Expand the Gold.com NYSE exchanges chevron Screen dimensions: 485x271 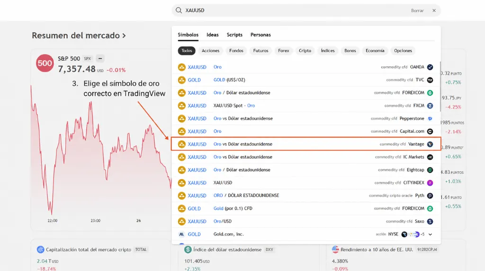click(430, 235)
